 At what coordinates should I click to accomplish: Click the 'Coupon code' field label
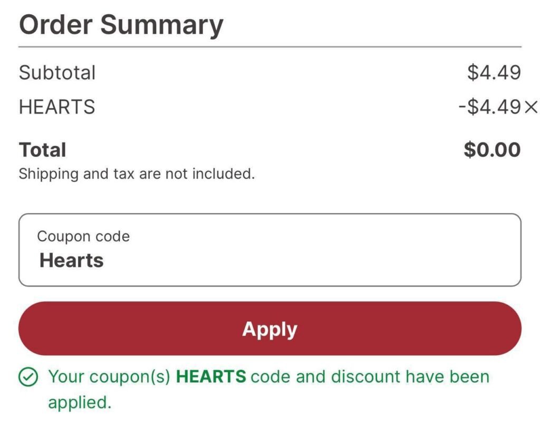point(83,236)
